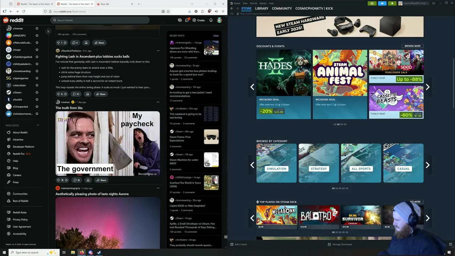Open CosmicPhonkTV account dropdown in Steam

click(414, 3)
